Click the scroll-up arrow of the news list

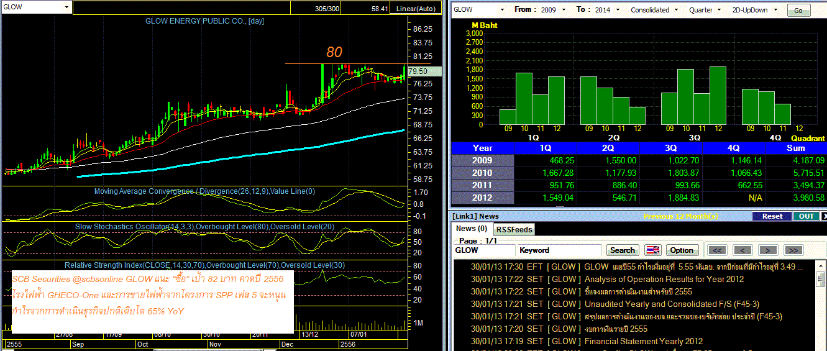pyautogui.click(x=821, y=266)
